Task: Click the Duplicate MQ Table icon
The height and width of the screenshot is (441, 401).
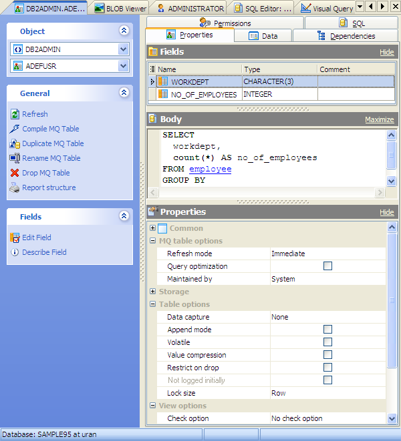Action: 15,143
